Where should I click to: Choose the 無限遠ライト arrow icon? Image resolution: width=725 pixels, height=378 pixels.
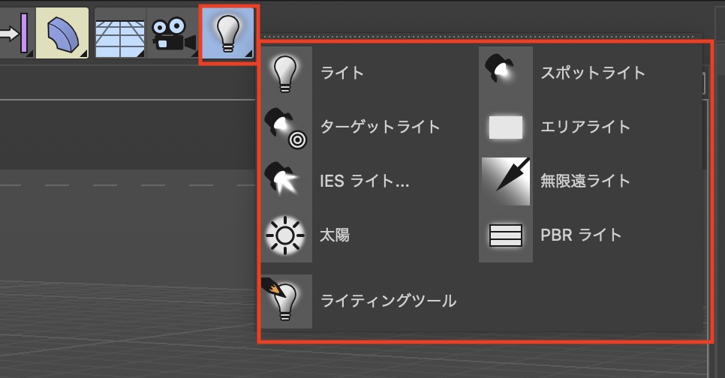[x=505, y=181]
